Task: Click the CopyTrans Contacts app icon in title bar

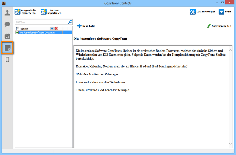Action: coord(4,3)
